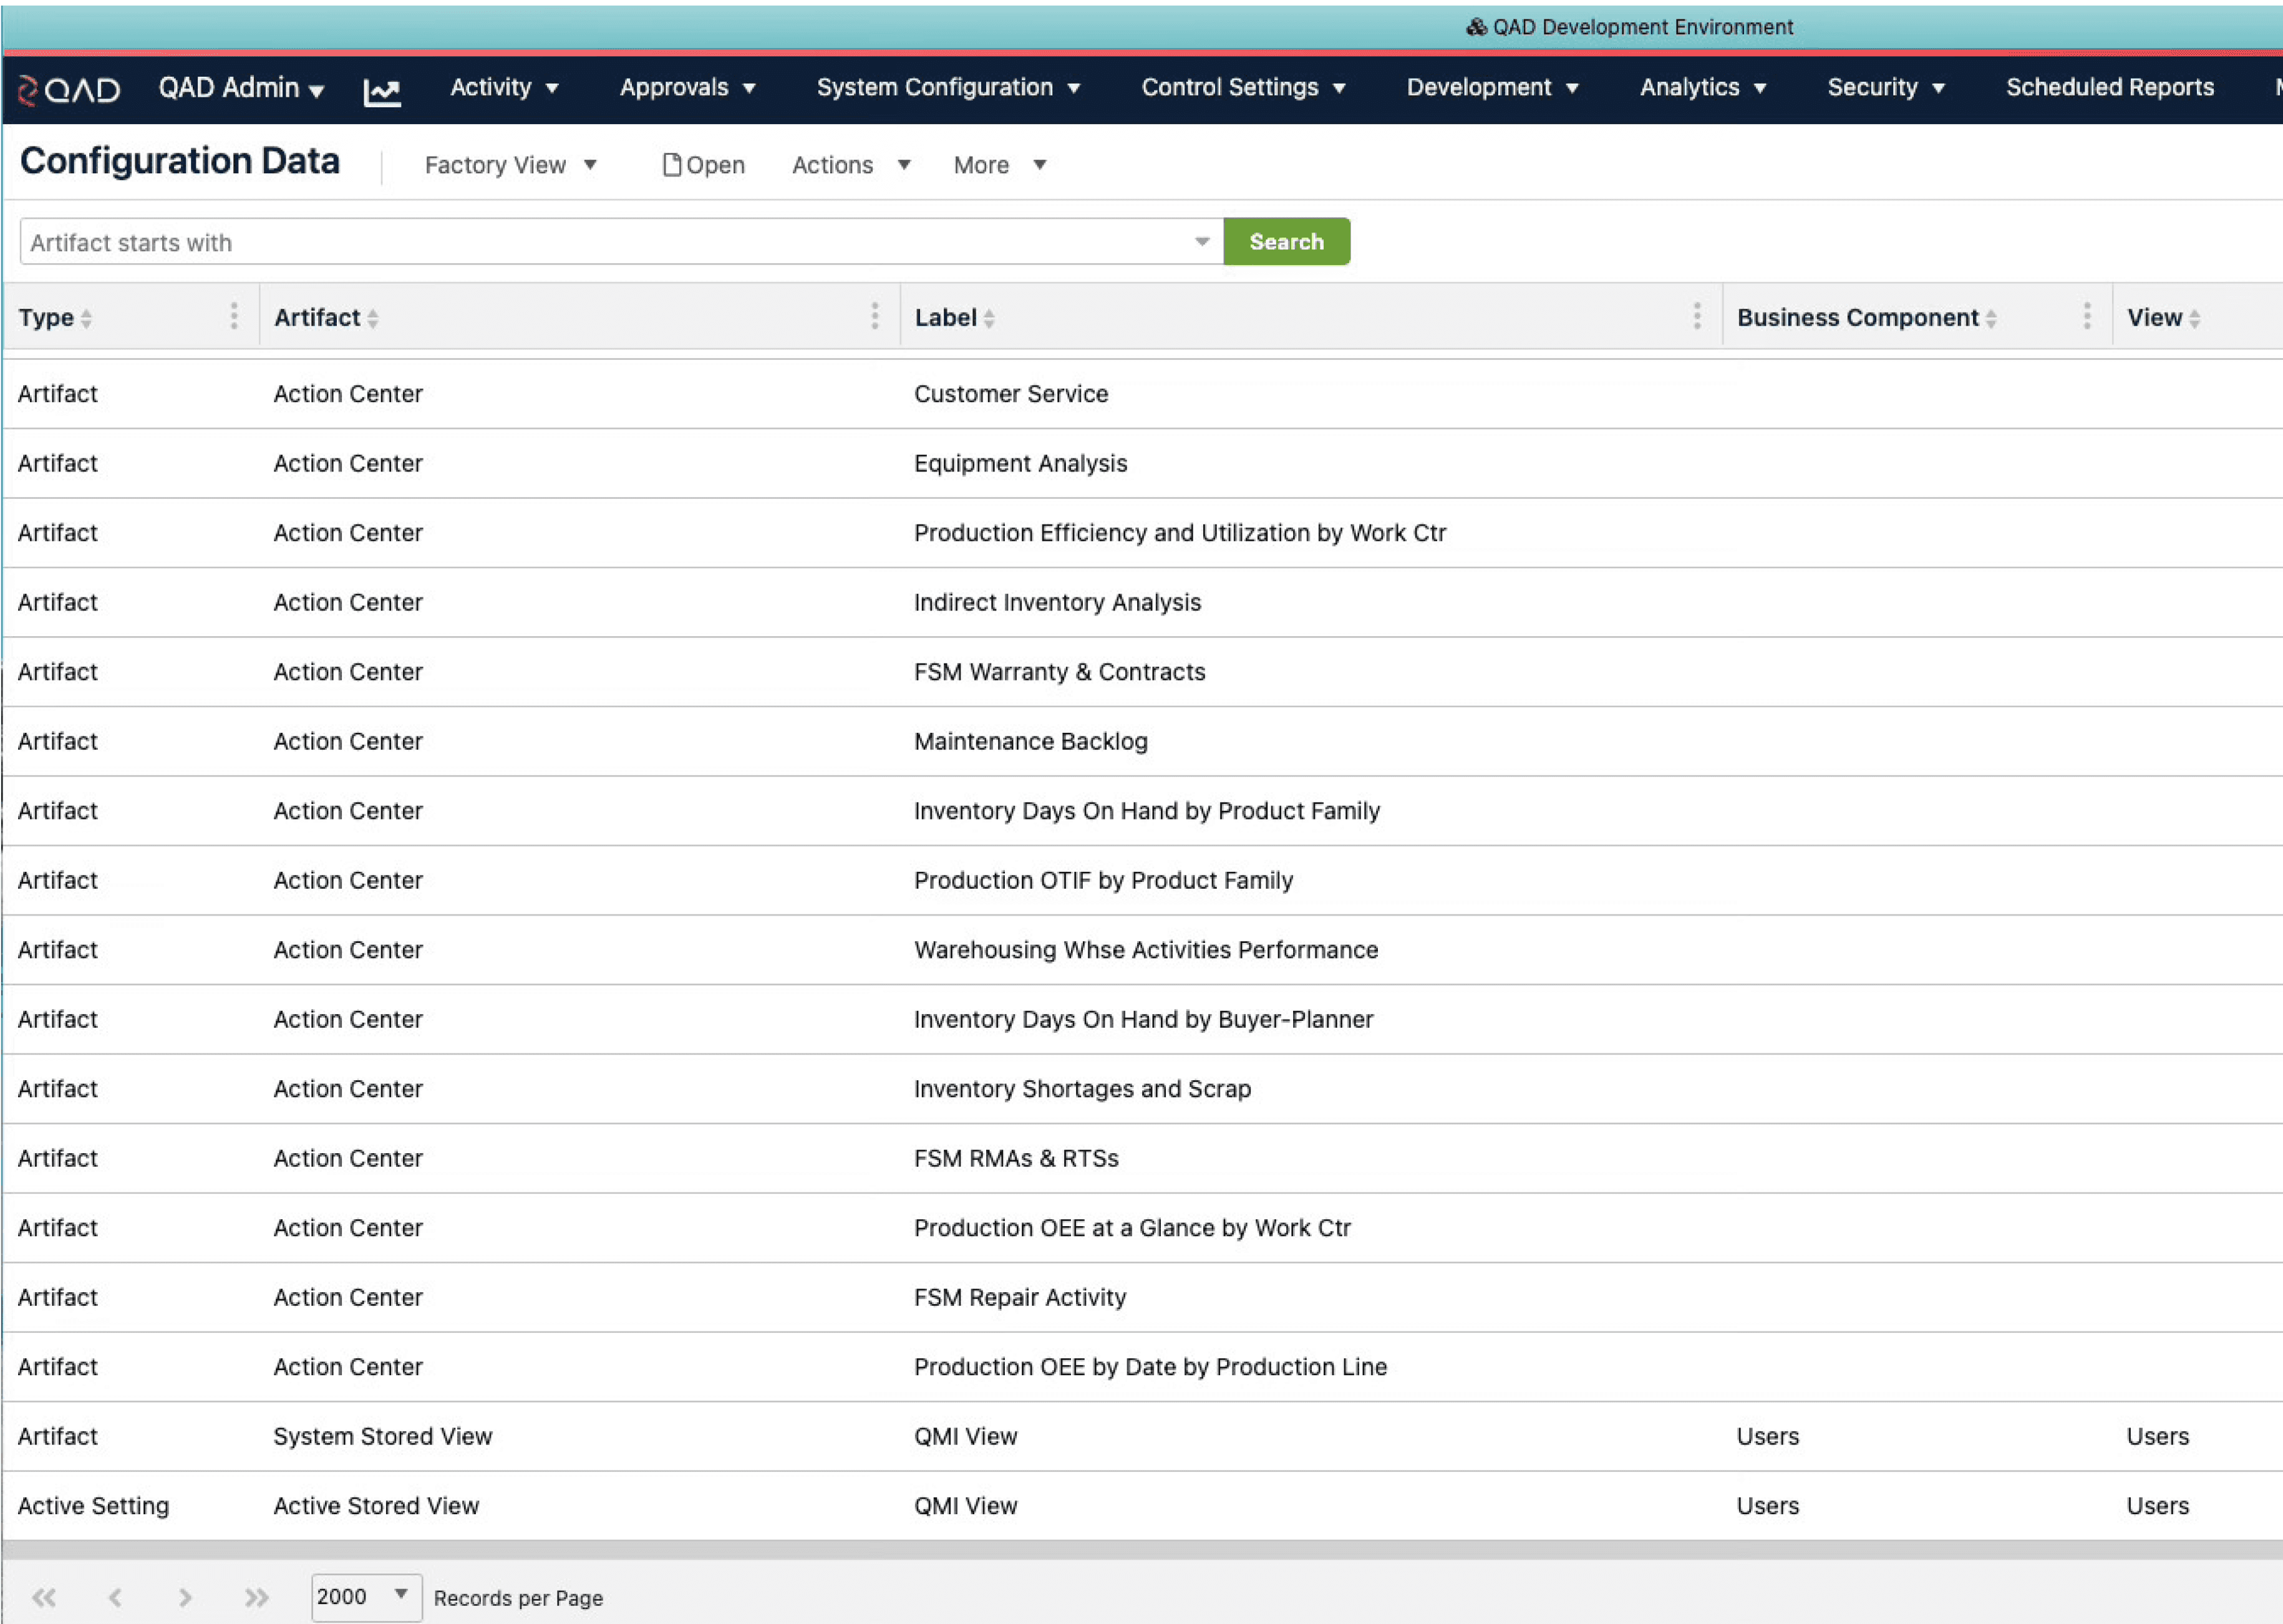Go to first page arrows icon
2283x1624 pixels.
click(44, 1597)
